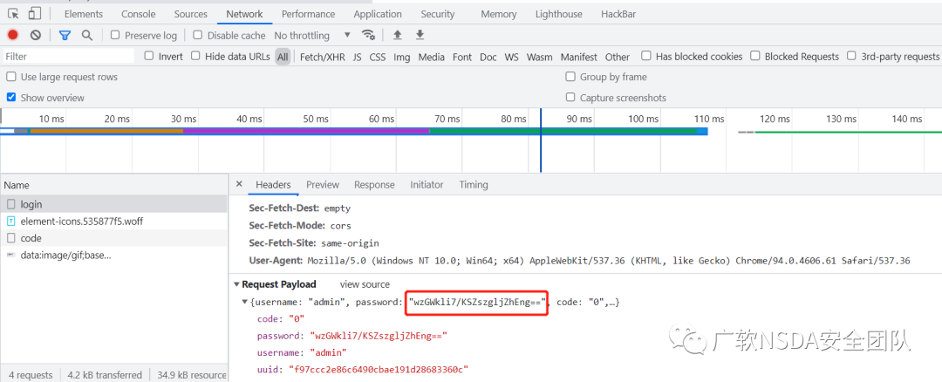942x382 pixels.
Task: Uncheck Show overview
Action: [10, 97]
